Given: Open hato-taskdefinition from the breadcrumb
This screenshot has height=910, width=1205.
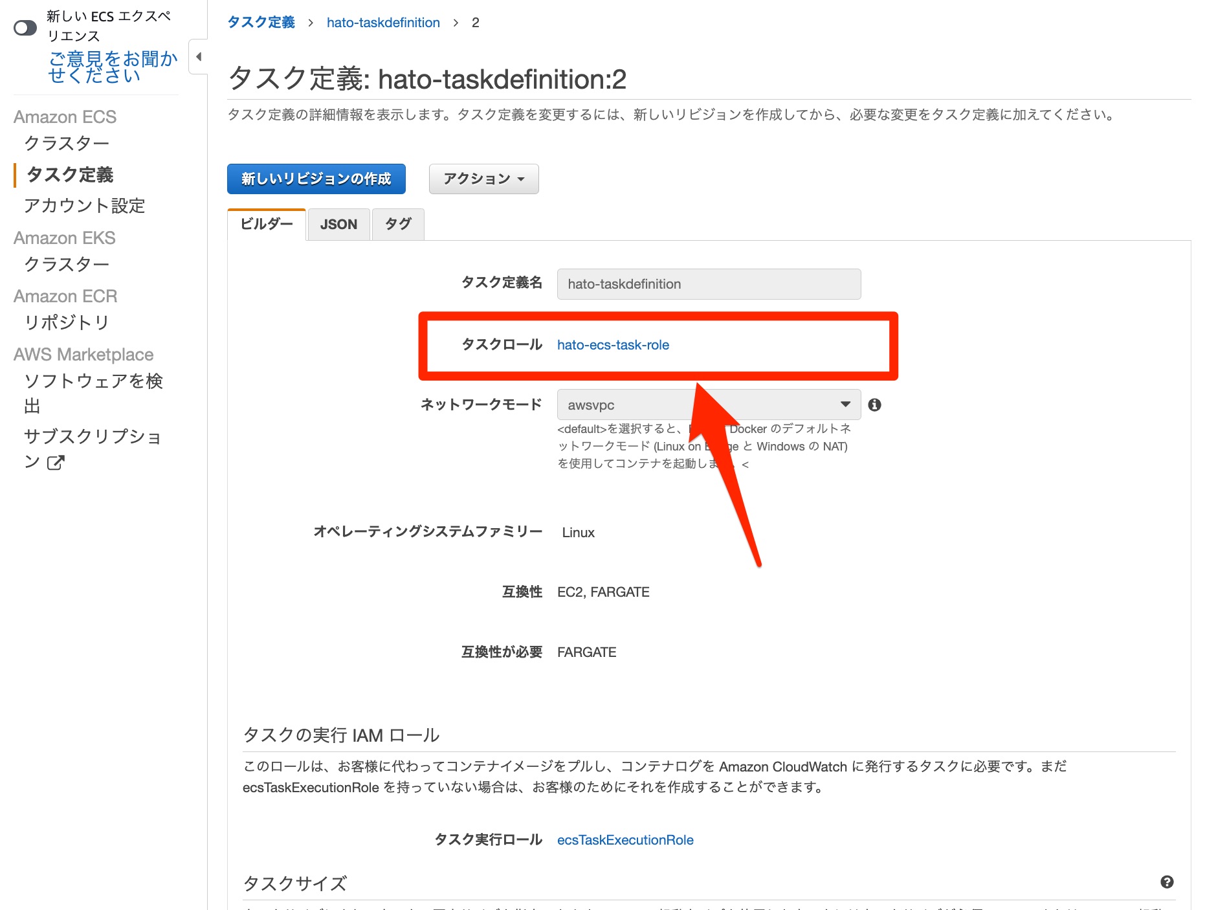Looking at the screenshot, I should coord(383,22).
